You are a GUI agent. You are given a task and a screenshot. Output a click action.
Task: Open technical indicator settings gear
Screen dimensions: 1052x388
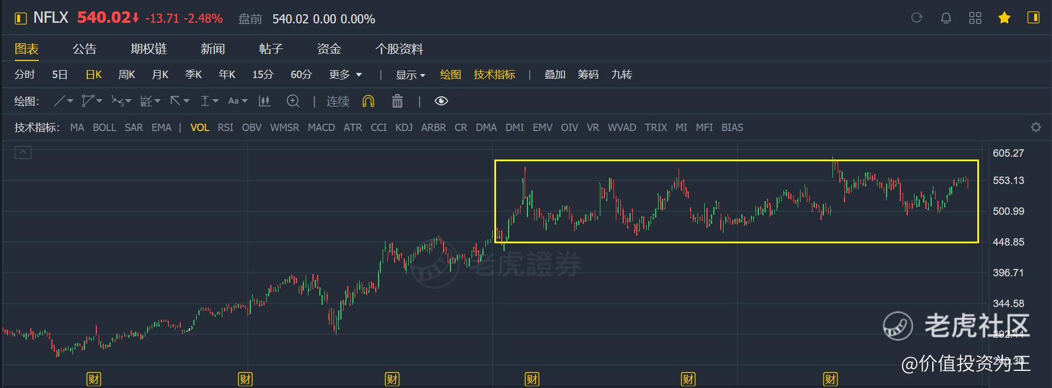point(1036,127)
